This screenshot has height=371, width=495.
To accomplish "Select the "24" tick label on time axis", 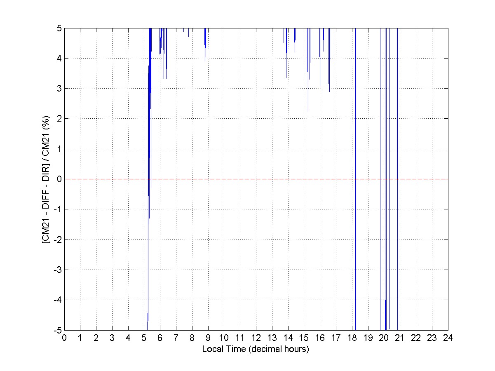I will pos(448,338).
